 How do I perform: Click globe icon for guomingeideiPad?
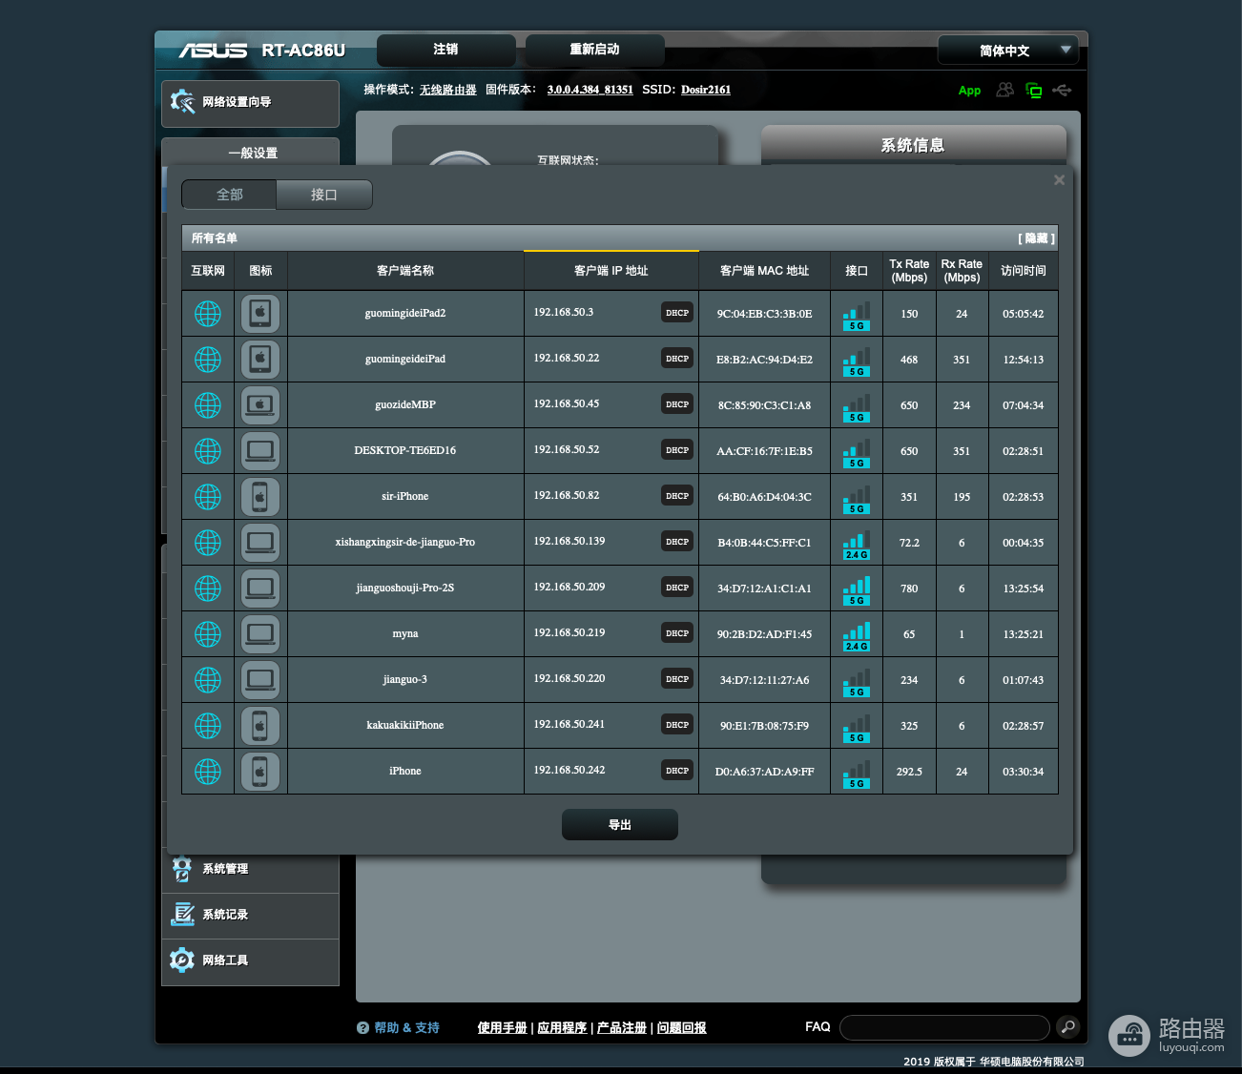[208, 360]
